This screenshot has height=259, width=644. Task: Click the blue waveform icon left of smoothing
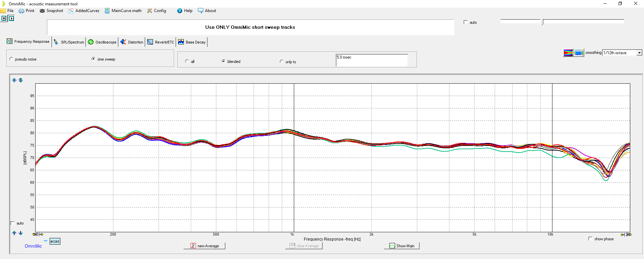click(x=579, y=53)
